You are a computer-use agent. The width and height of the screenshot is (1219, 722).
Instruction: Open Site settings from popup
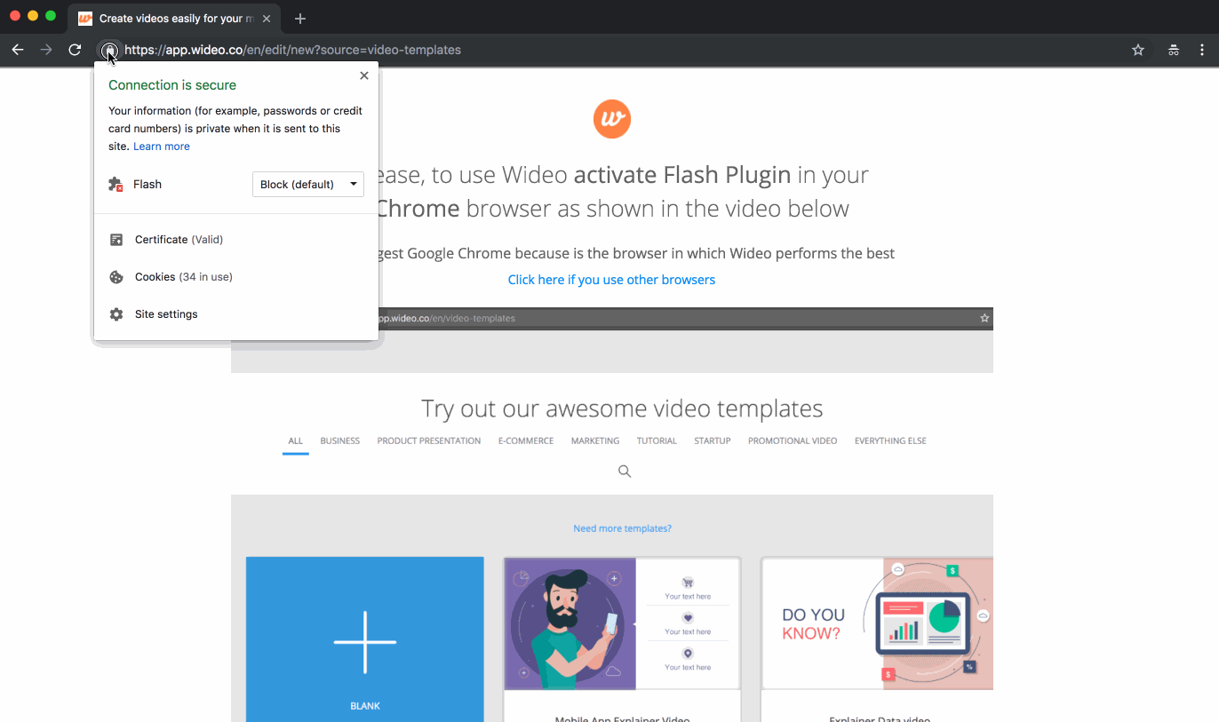tap(166, 314)
